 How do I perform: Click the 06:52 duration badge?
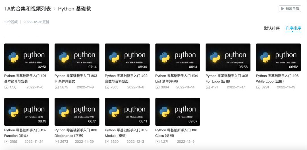click(x=294, y=67)
